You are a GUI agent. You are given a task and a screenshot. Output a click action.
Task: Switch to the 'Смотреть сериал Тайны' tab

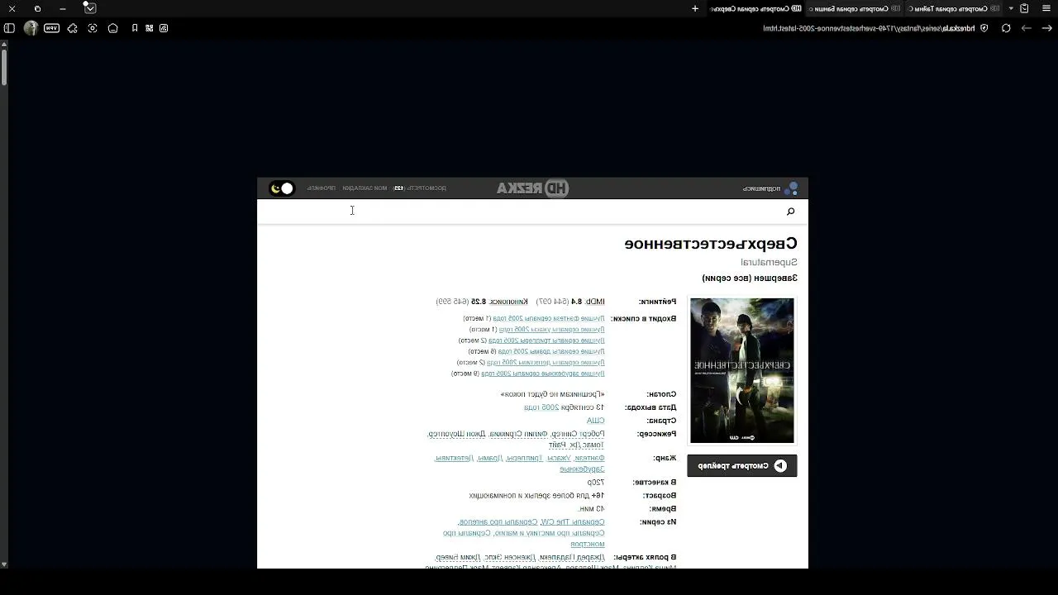tap(953, 8)
